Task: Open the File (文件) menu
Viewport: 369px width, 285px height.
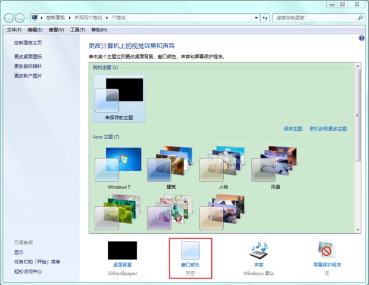Action: [14, 30]
